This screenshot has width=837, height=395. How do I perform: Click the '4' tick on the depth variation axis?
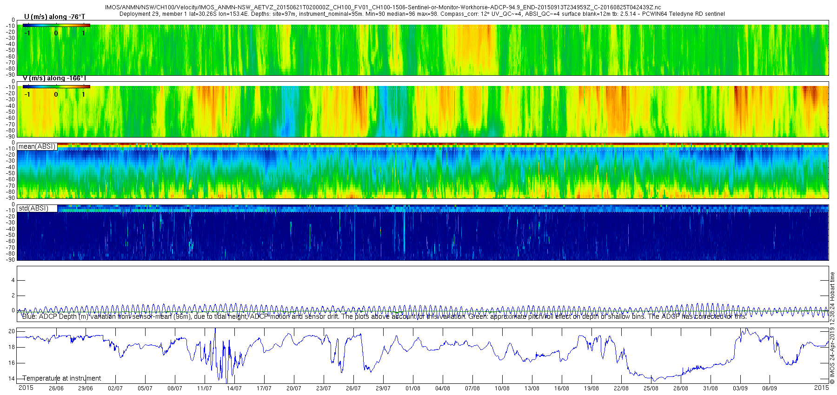click(13, 280)
